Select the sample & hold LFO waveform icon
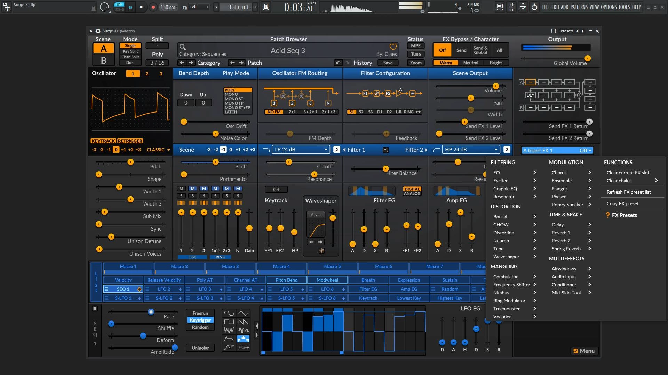 (x=243, y=330)
